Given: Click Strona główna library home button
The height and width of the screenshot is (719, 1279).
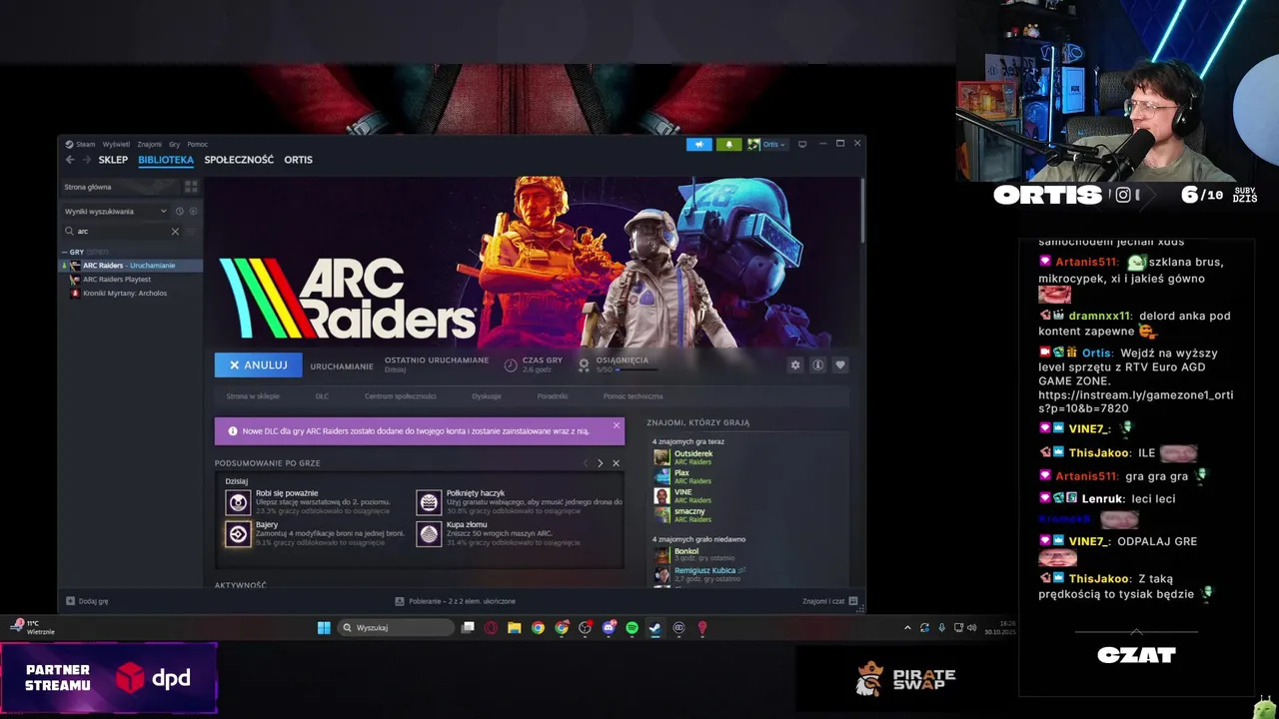Looking at the screenshot, I should [120, 187].
